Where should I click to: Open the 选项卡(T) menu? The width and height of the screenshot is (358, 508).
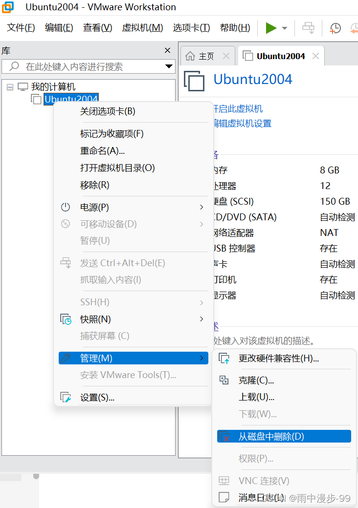coord(191,28)
